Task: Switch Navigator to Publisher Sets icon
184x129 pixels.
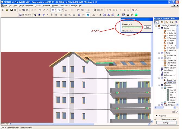Action: (176, 22)
